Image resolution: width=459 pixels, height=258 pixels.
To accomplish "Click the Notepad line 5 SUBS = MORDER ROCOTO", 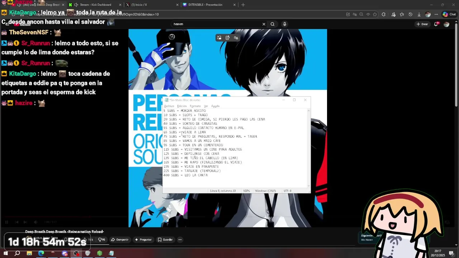I will 185,111.
